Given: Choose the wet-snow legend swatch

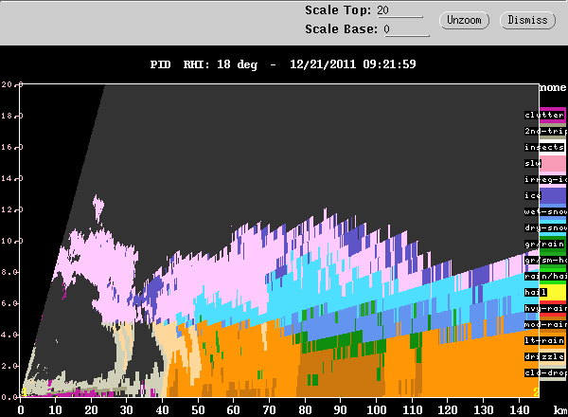Looking at the screenshot, I should [x=553, y=211].
